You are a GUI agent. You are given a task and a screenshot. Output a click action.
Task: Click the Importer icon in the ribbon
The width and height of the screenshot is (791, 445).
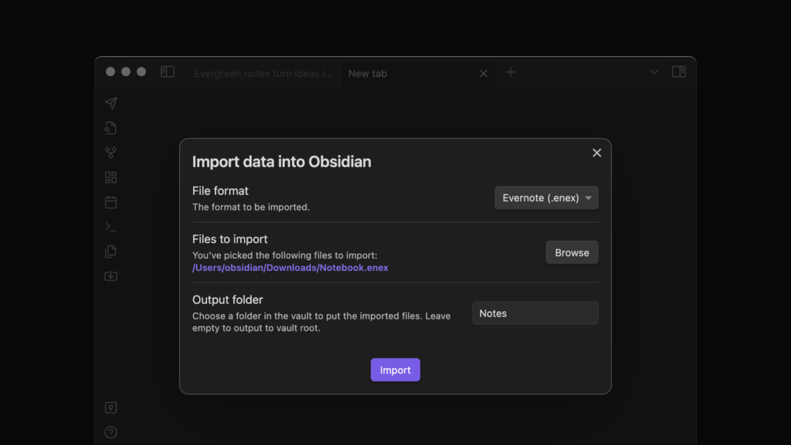(x=111, y=276)
